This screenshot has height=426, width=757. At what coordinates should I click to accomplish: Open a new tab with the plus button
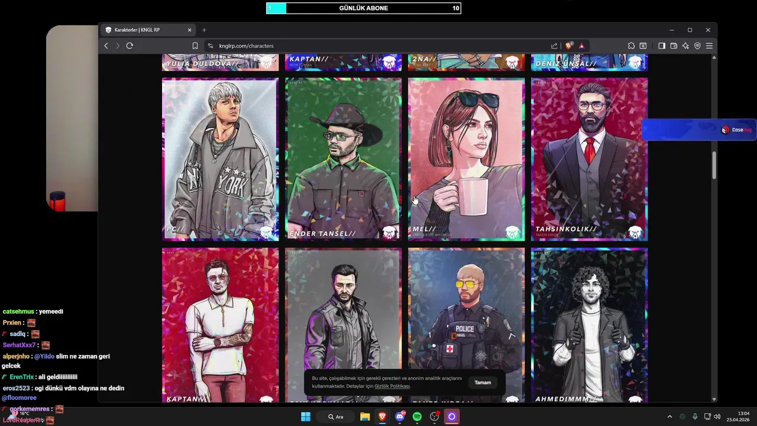point(204,30)
